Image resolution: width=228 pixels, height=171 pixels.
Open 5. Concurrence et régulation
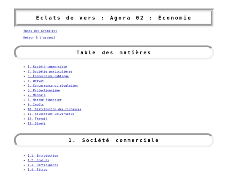tap(53, 86)
